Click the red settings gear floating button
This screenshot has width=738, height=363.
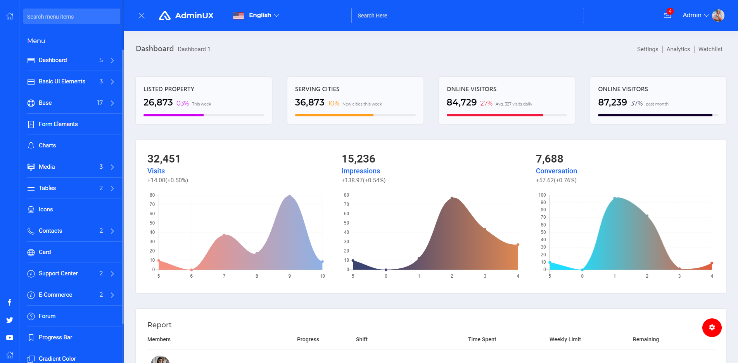click(x=712, y=328)
